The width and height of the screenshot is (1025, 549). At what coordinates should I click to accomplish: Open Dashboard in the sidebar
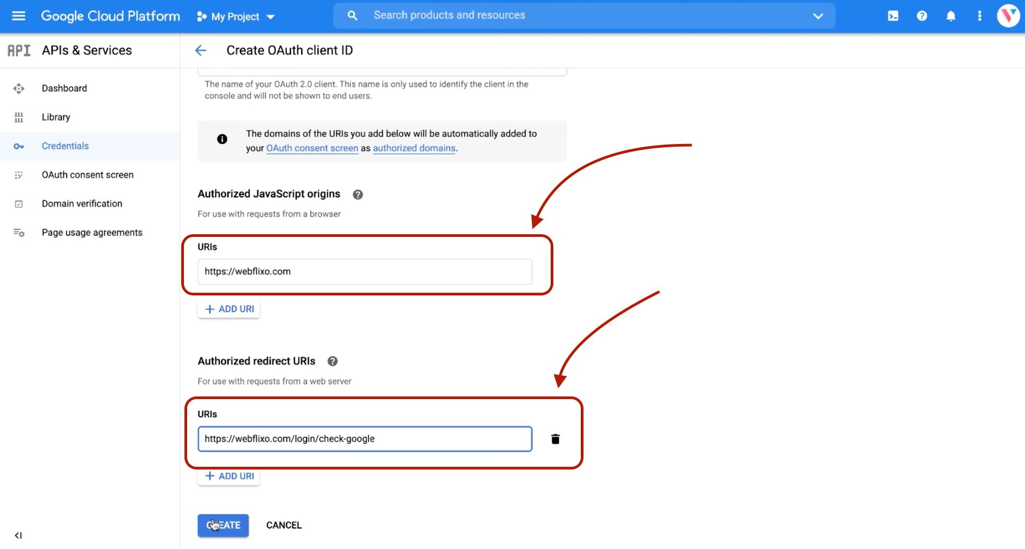[64, 88]
